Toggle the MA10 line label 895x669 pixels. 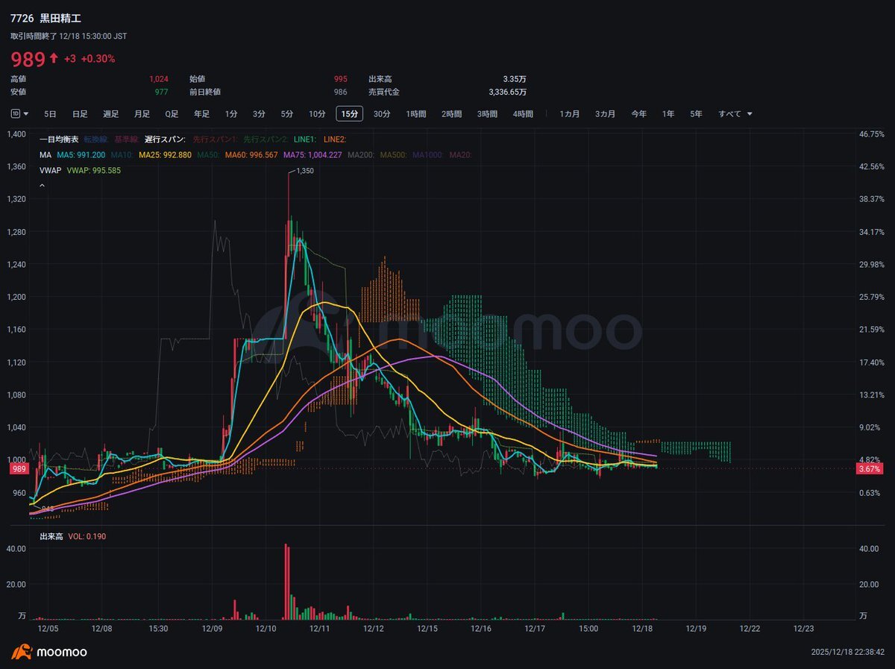122,155
